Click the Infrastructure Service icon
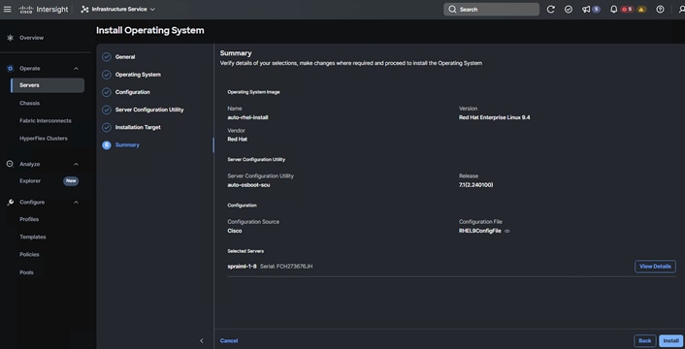 (x=84, y=9)
